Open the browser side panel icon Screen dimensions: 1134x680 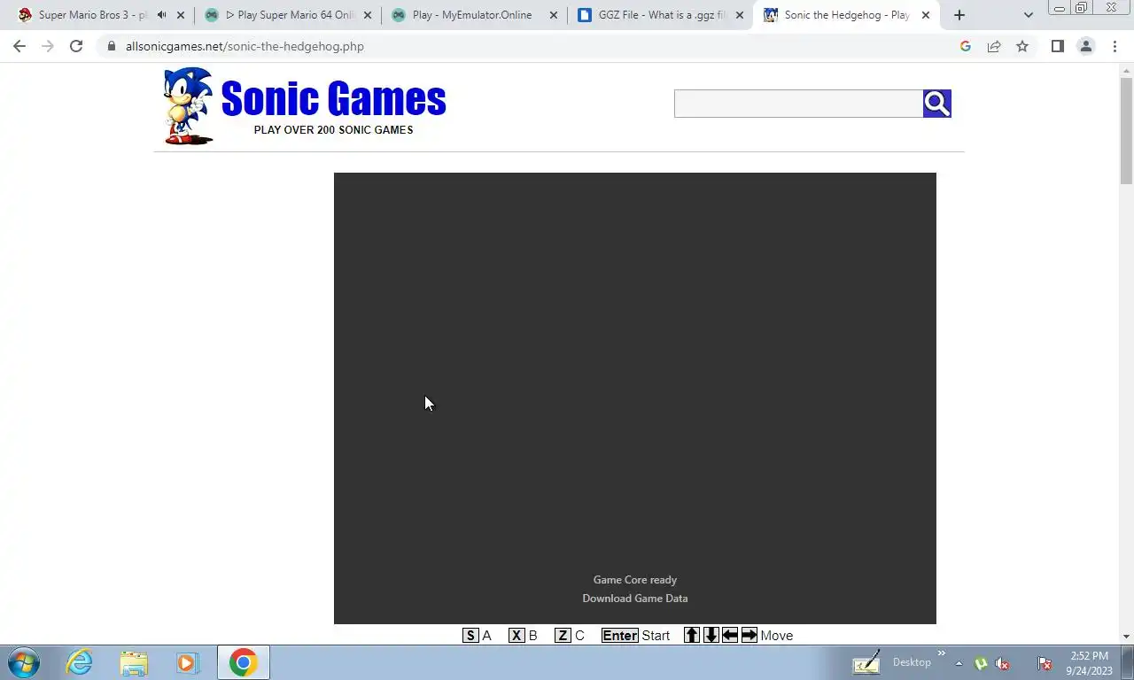coord(1057,46)
